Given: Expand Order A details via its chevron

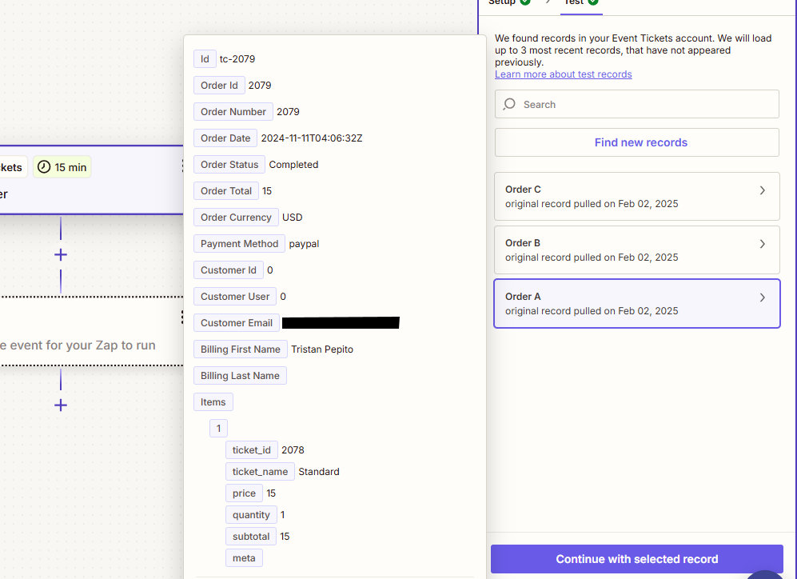Looking at the screenshot, I should pyautogui.click(x=762, y=297).
